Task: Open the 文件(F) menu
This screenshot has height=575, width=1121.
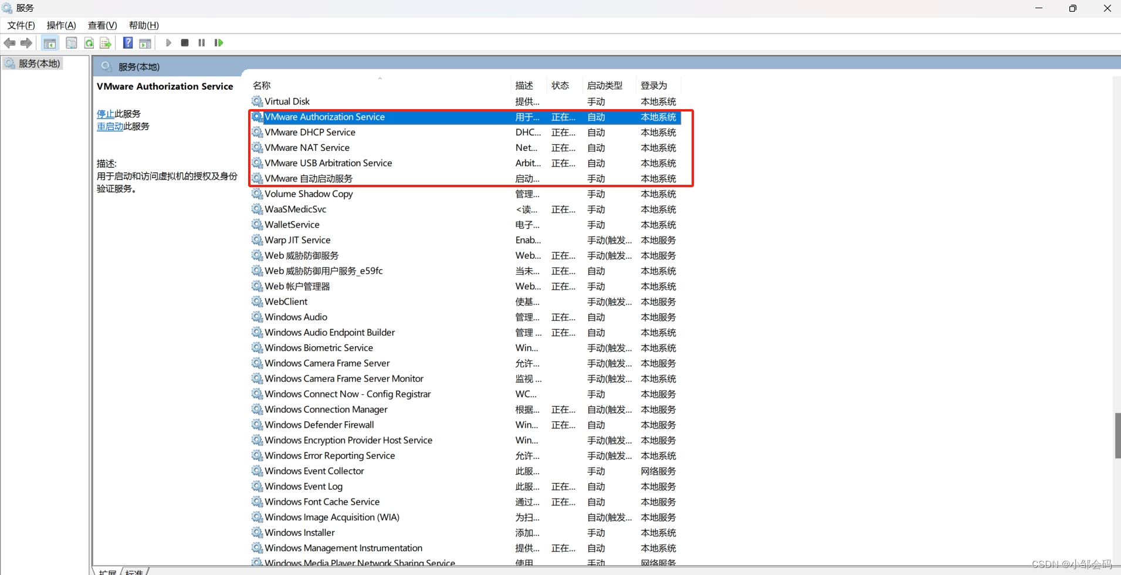Action: (21, 25)
